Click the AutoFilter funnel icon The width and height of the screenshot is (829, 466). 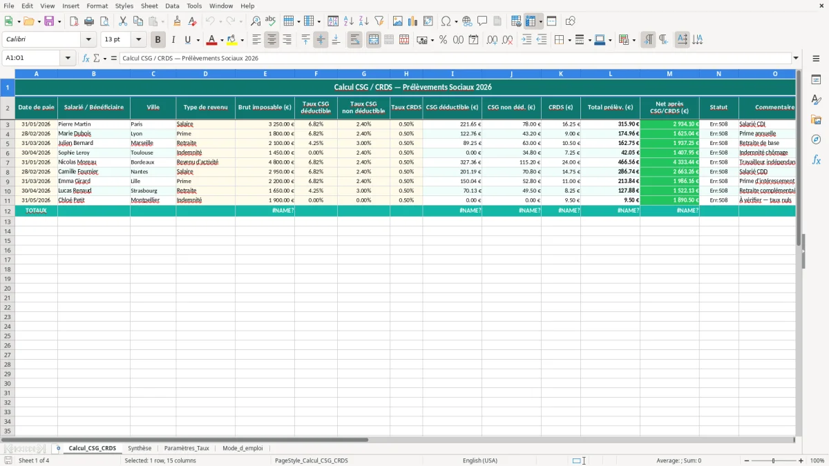click(379, 21)
